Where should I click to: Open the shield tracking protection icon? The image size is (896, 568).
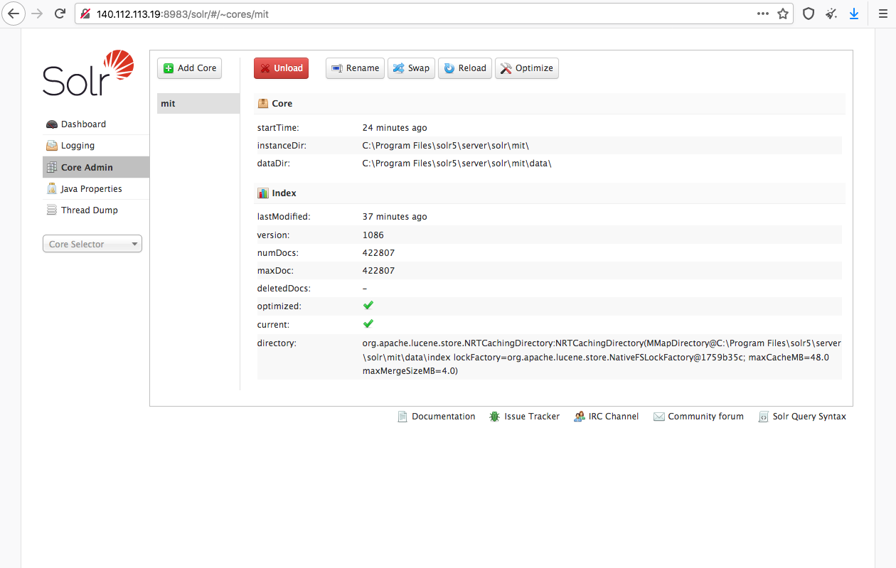[x=809, y=14]
